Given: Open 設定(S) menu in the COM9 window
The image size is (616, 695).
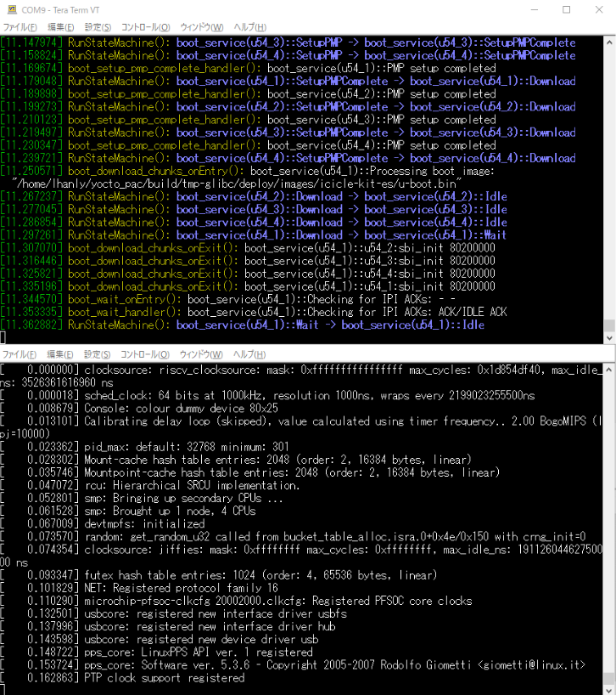Looking at the screenshot, I should tap(98, 27).
